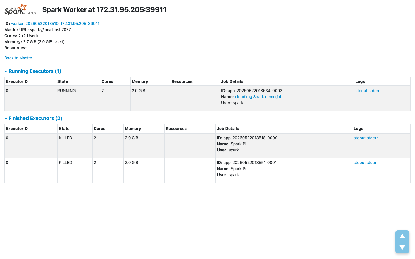The width and height of the screenshot is (415, 259).
Task: Collapse the Running Executors section arrow
Action: tap(6, 71)
